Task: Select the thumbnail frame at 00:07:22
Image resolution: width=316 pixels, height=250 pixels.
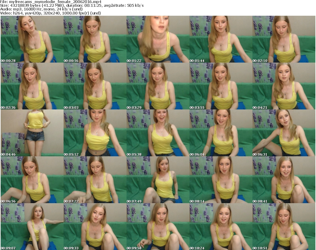Action: pos(95,180)
